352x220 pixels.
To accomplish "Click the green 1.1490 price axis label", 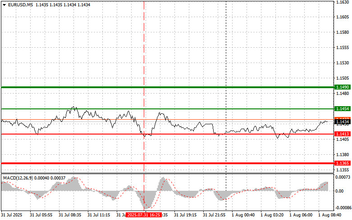I will tap(342, 87).
